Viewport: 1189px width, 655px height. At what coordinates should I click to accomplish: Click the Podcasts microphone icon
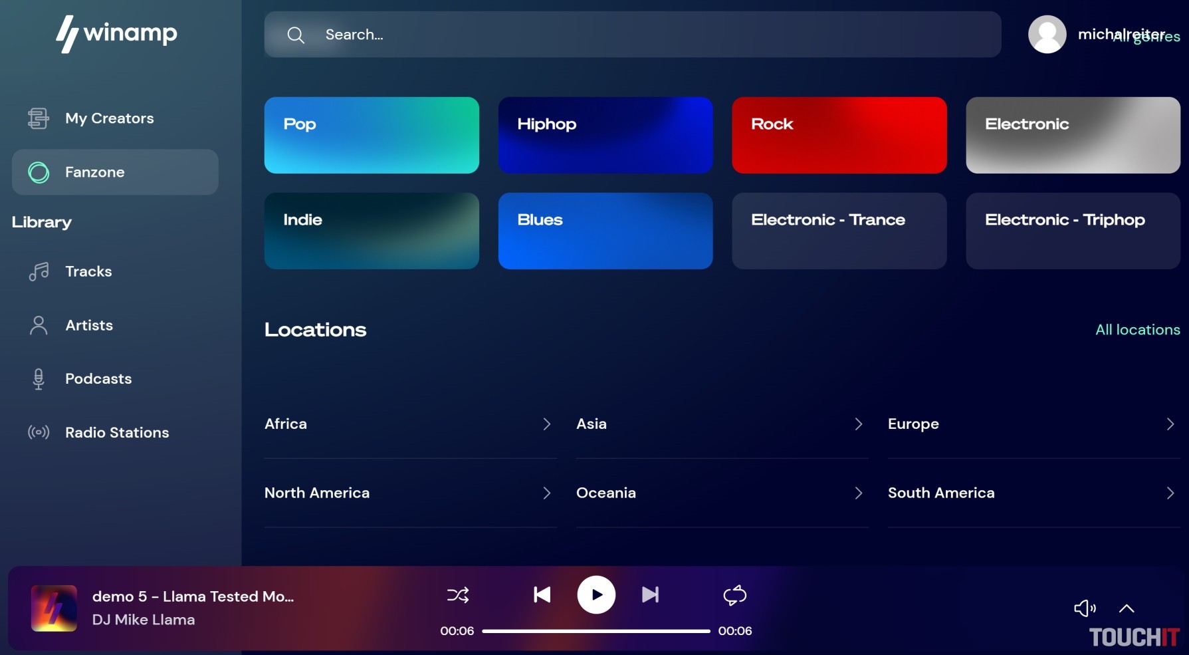point(39,379)
